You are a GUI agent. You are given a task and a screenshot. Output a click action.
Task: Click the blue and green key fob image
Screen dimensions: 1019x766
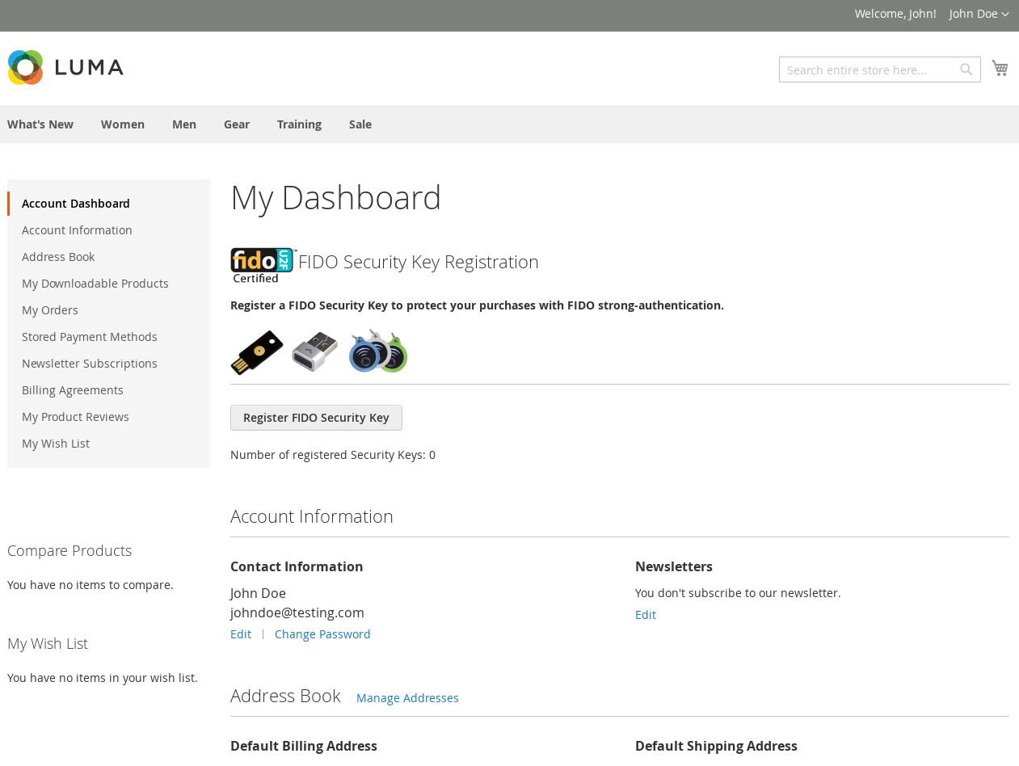pyautogui.click(x=378, y=351)
